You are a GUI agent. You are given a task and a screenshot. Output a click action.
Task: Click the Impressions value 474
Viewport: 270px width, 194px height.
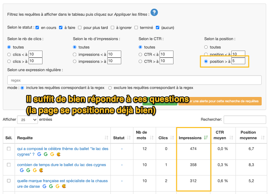[193, 149]
